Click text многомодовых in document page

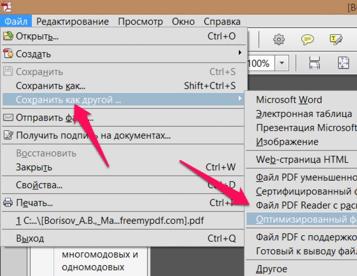tap(97, 255)
